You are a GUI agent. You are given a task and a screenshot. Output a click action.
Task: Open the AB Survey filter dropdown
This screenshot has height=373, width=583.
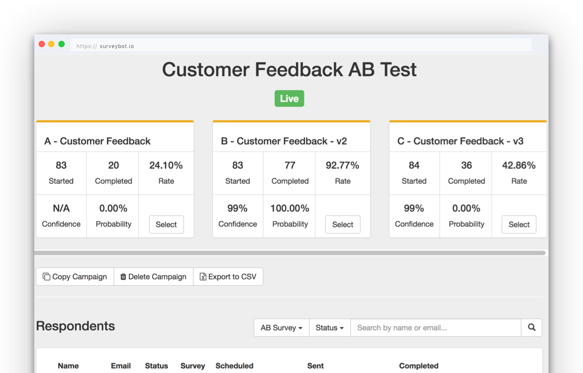(x=281, y=328)
